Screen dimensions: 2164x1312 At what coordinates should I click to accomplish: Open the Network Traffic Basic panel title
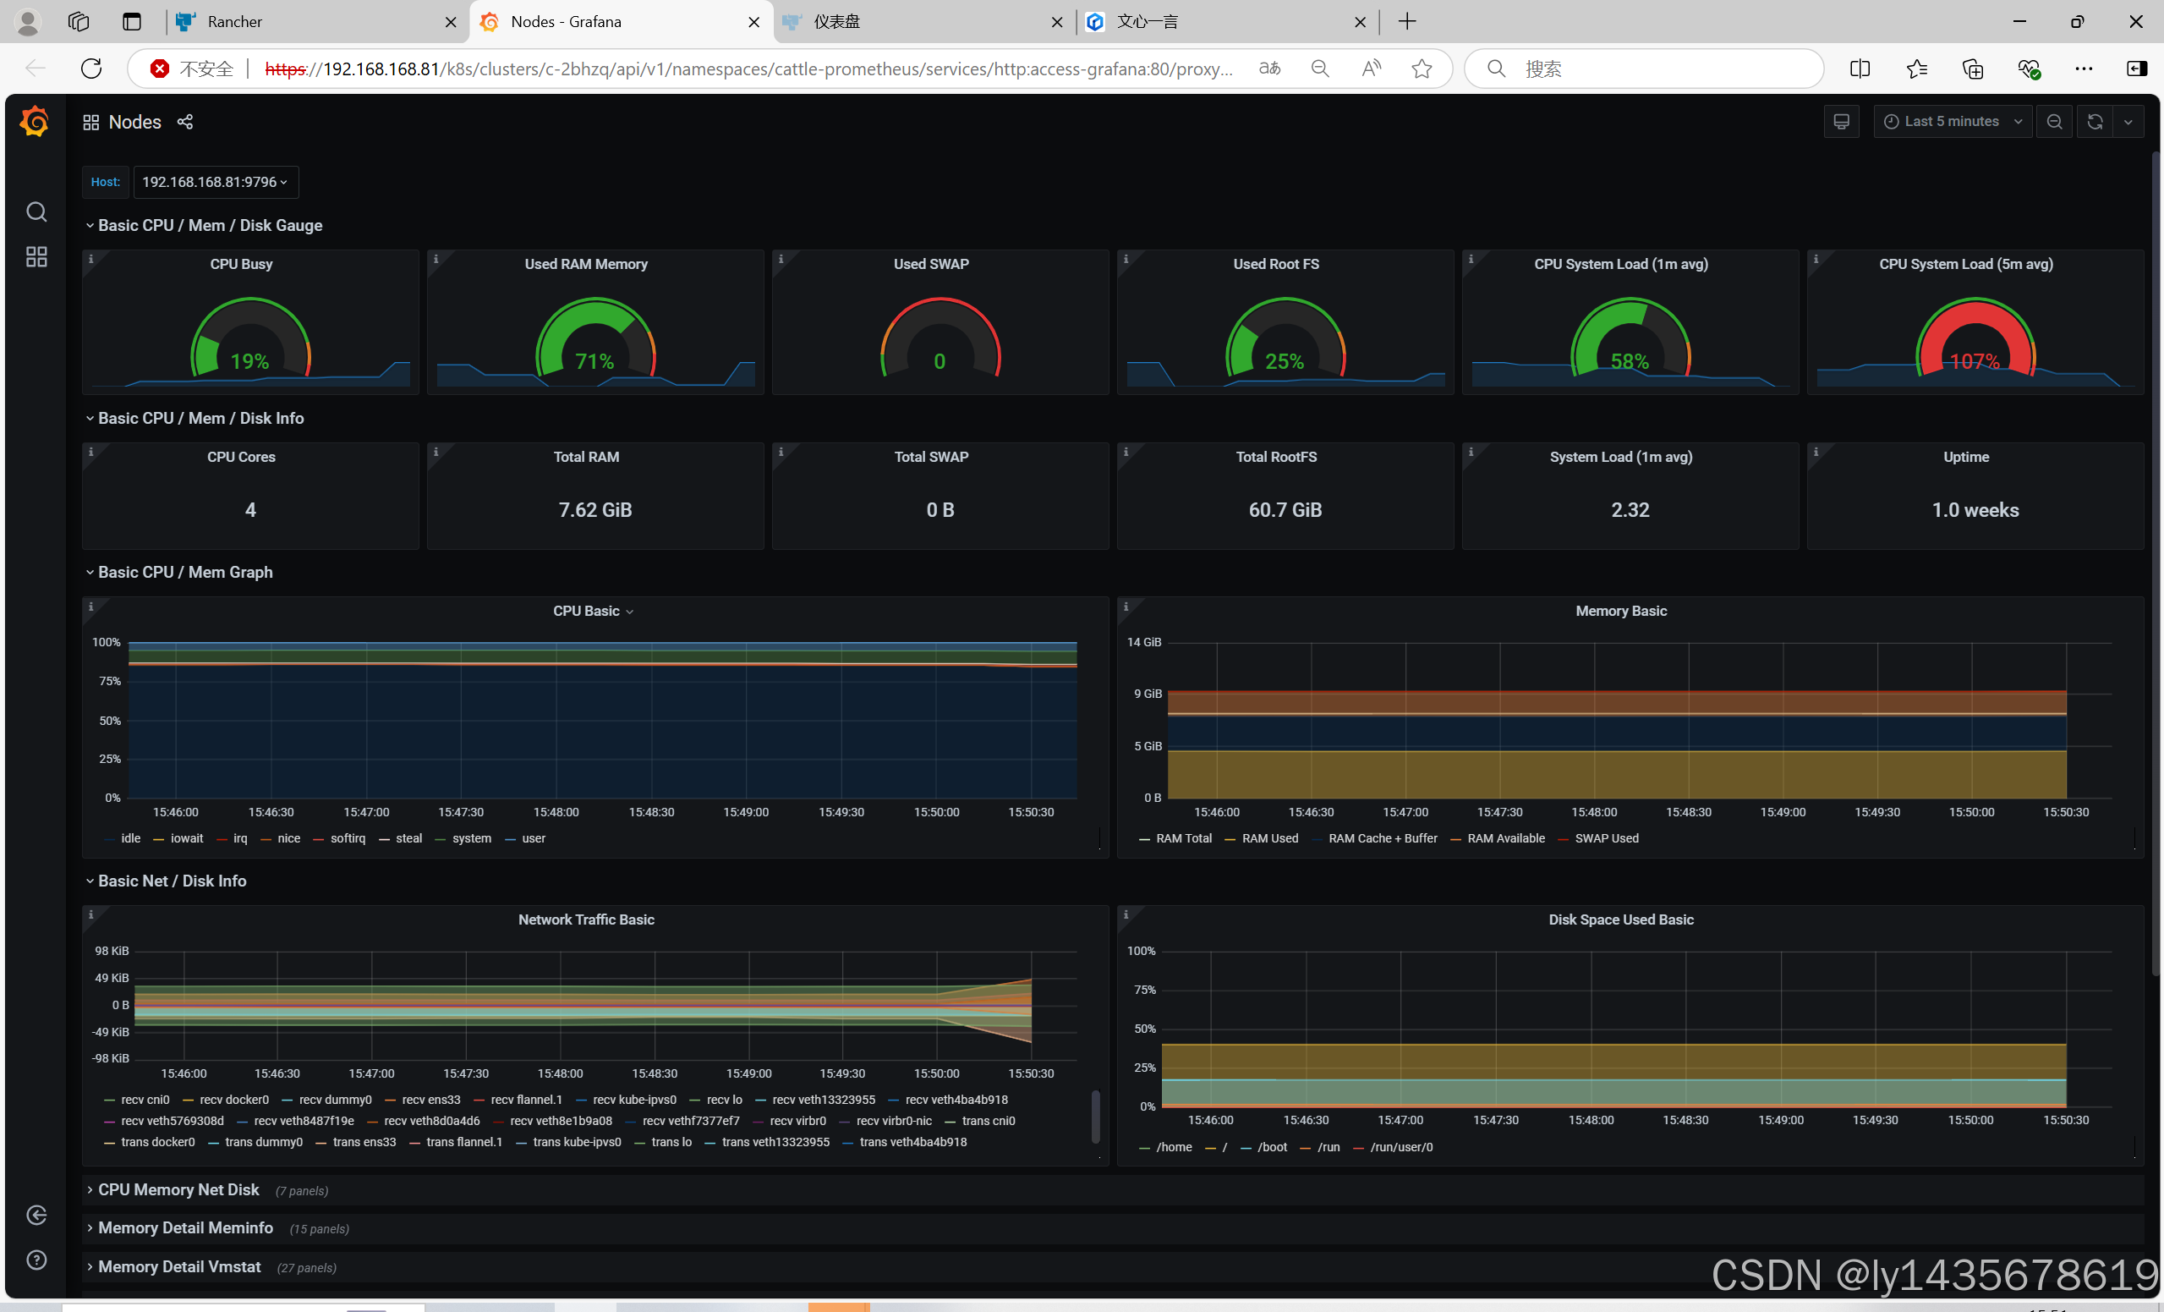pos(587,919)
